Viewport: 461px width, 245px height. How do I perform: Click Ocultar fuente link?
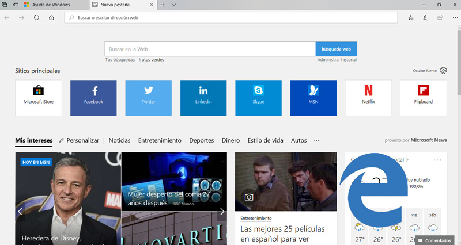pos(425,71)
